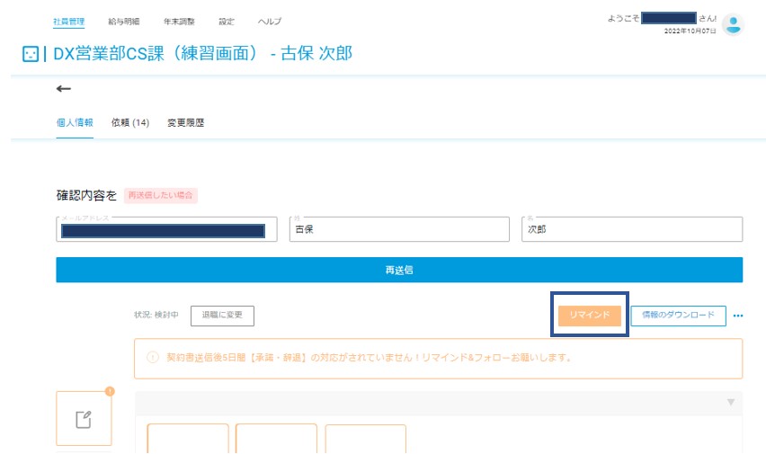Viewport: 766px width, 454px height.
Task: Click the back arrow icon
Action: pos(64,88)
